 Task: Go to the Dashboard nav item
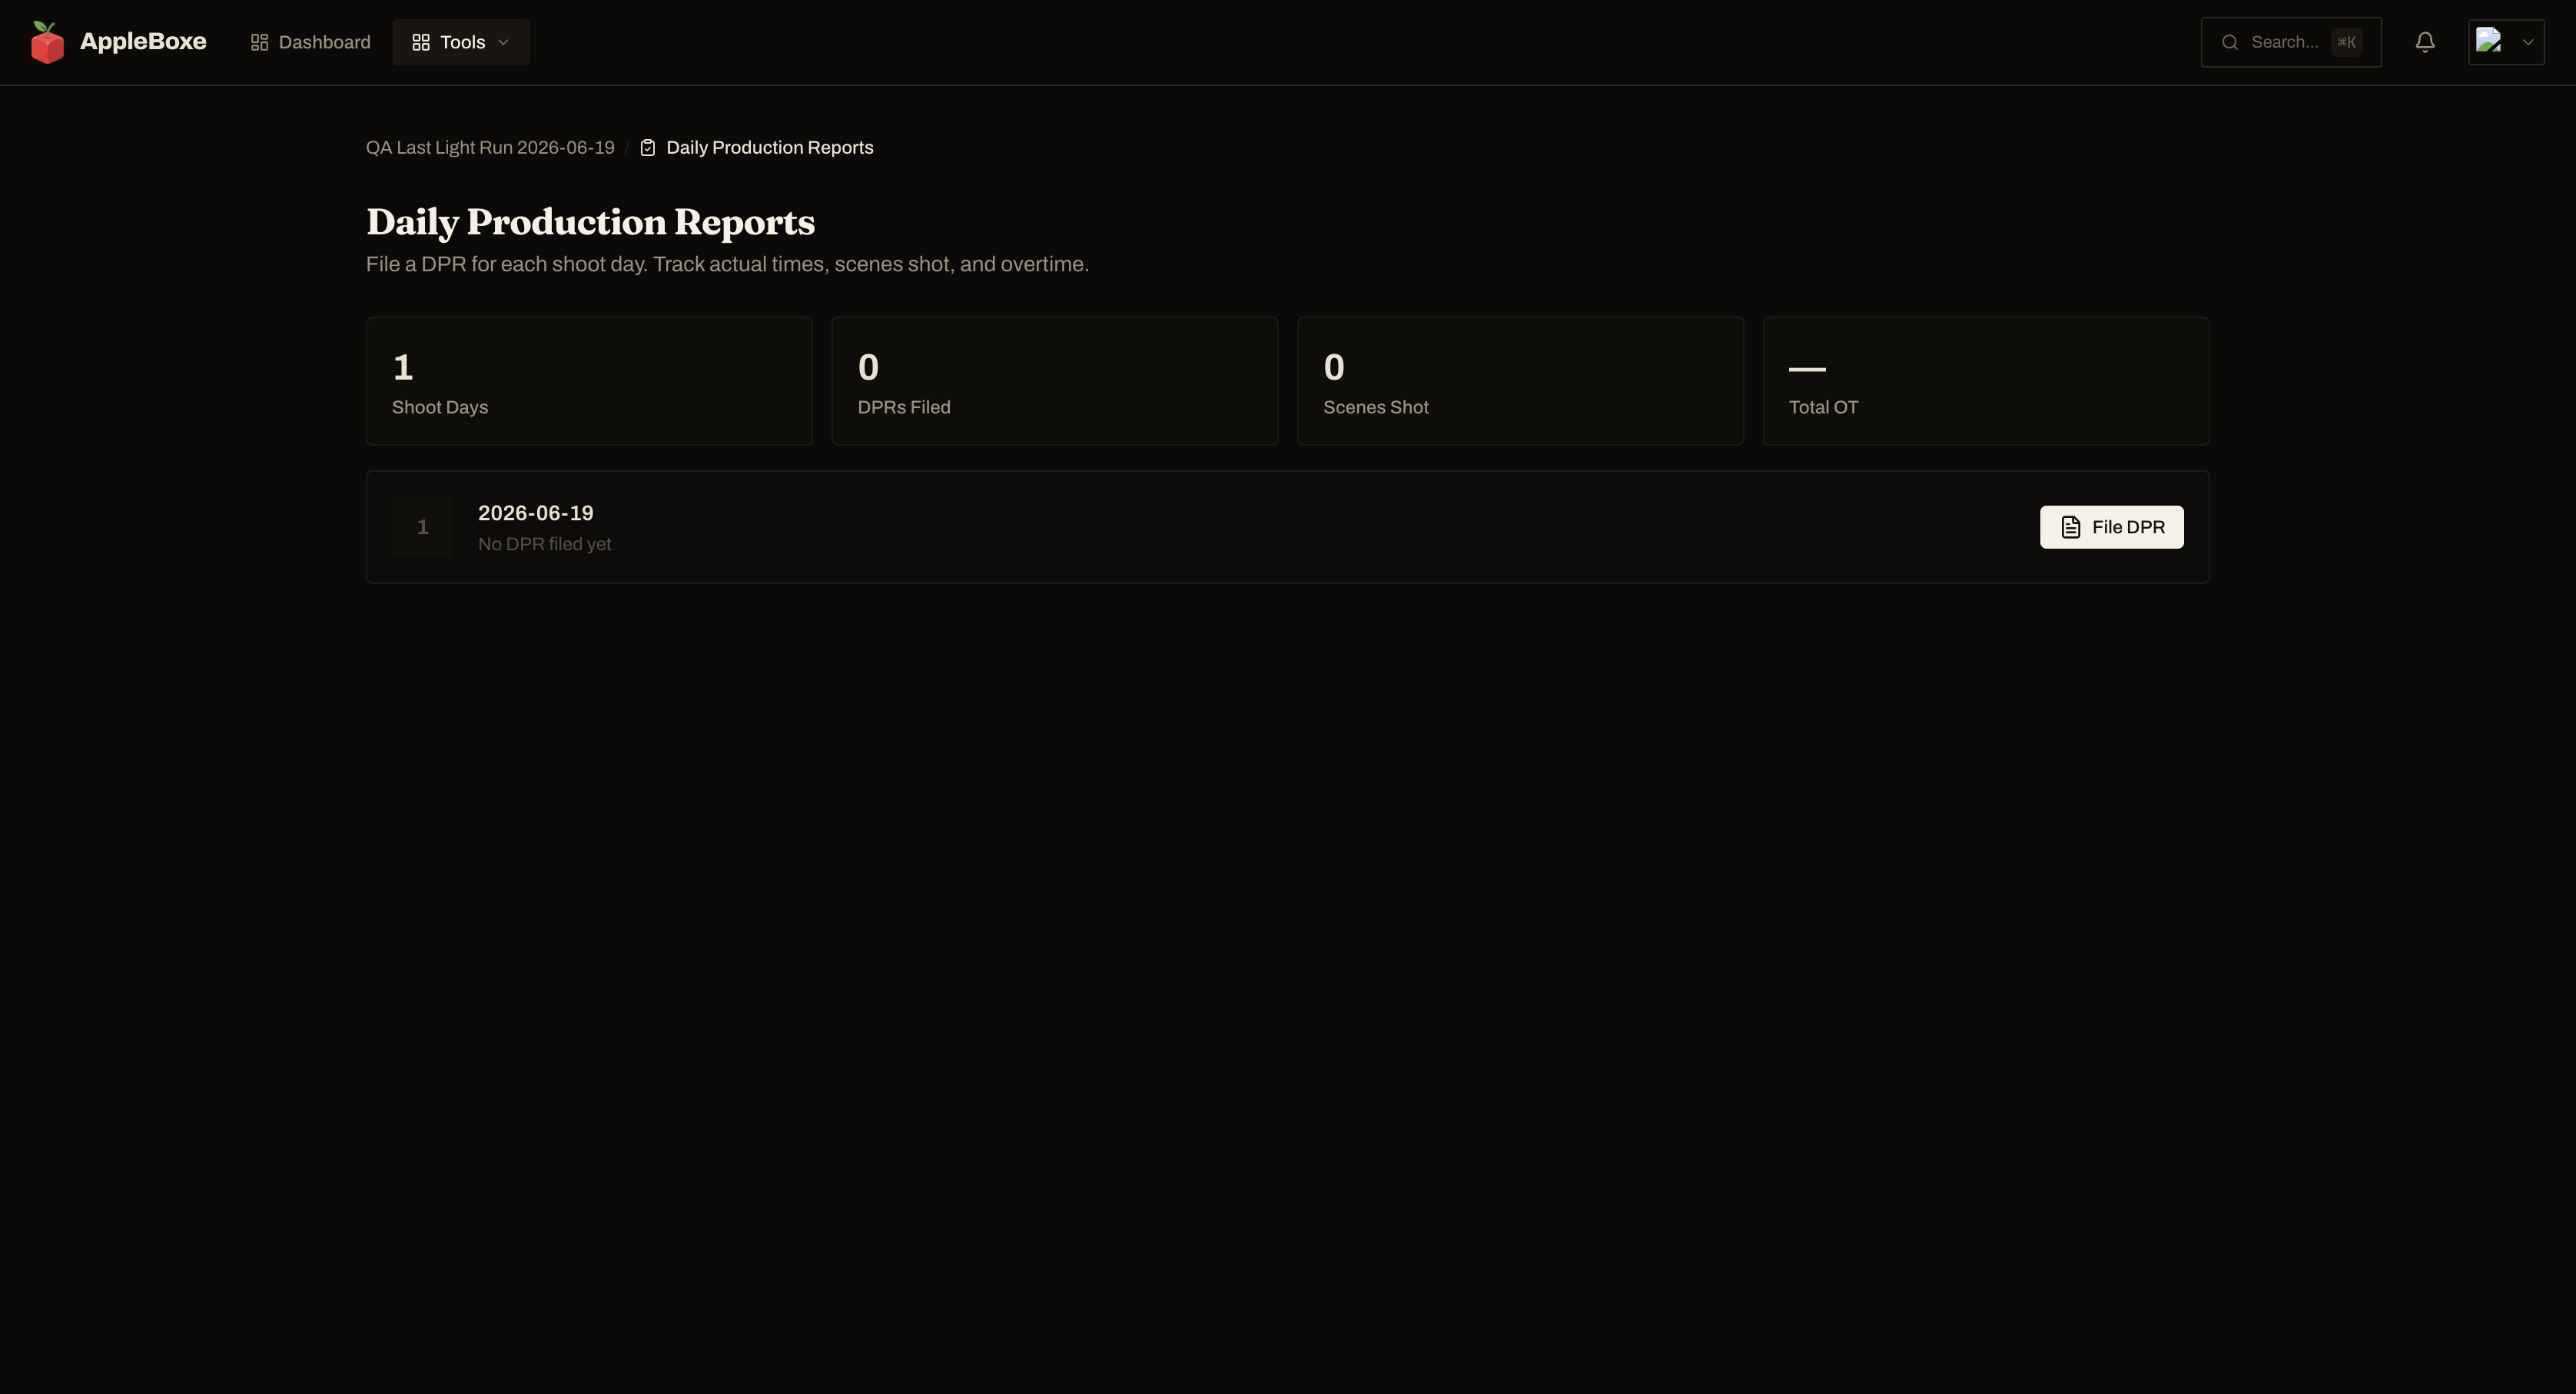[310, 42]
